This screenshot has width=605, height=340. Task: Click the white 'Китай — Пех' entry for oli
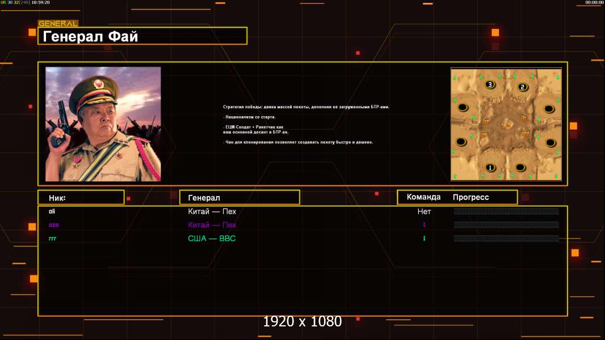point(212,211)
